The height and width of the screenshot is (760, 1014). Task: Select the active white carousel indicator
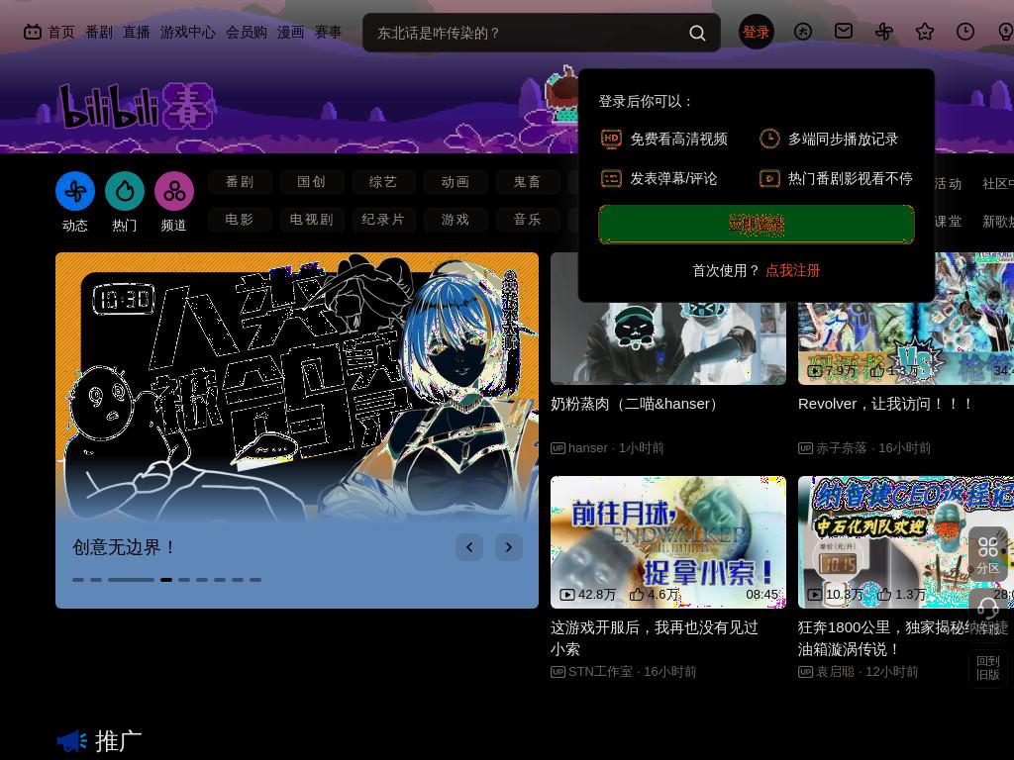tap(166, 580)
